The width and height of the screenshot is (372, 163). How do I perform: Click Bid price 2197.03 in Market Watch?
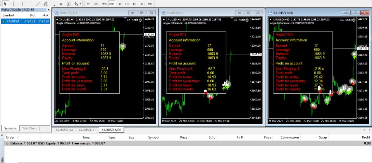point(30,21)
